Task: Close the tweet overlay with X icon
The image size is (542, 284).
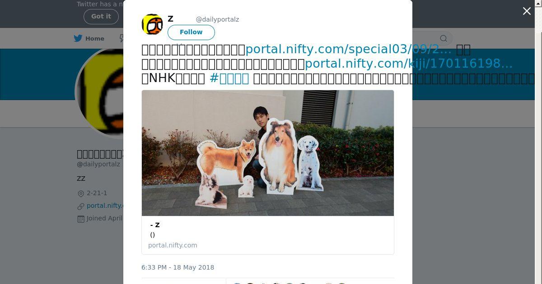Action: pyautogui.click(x=527, y=11)
